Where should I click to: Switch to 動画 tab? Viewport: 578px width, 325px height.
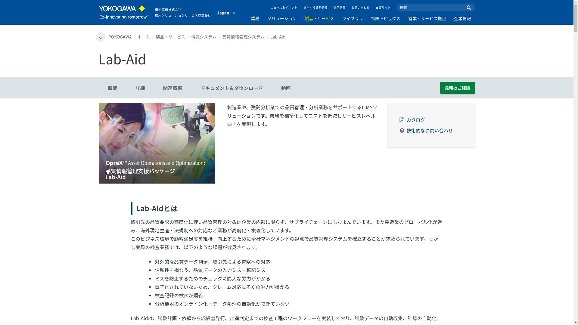[286, 88]
